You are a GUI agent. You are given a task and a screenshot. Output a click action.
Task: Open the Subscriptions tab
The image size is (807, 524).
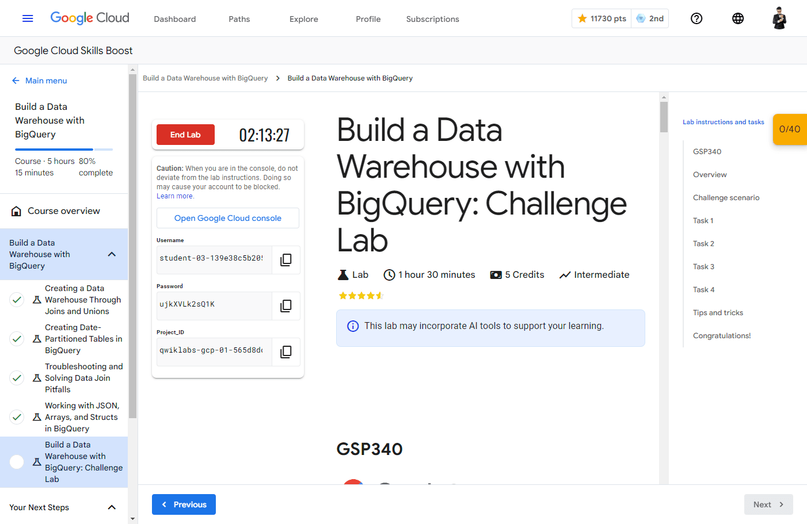pos(433,19)
